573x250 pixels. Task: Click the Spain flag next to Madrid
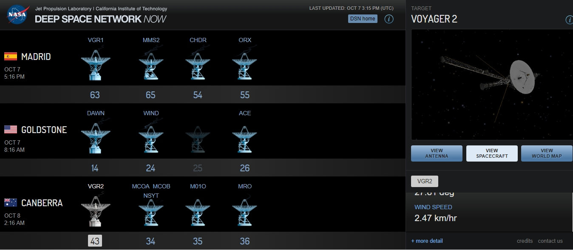pos(11,57)
